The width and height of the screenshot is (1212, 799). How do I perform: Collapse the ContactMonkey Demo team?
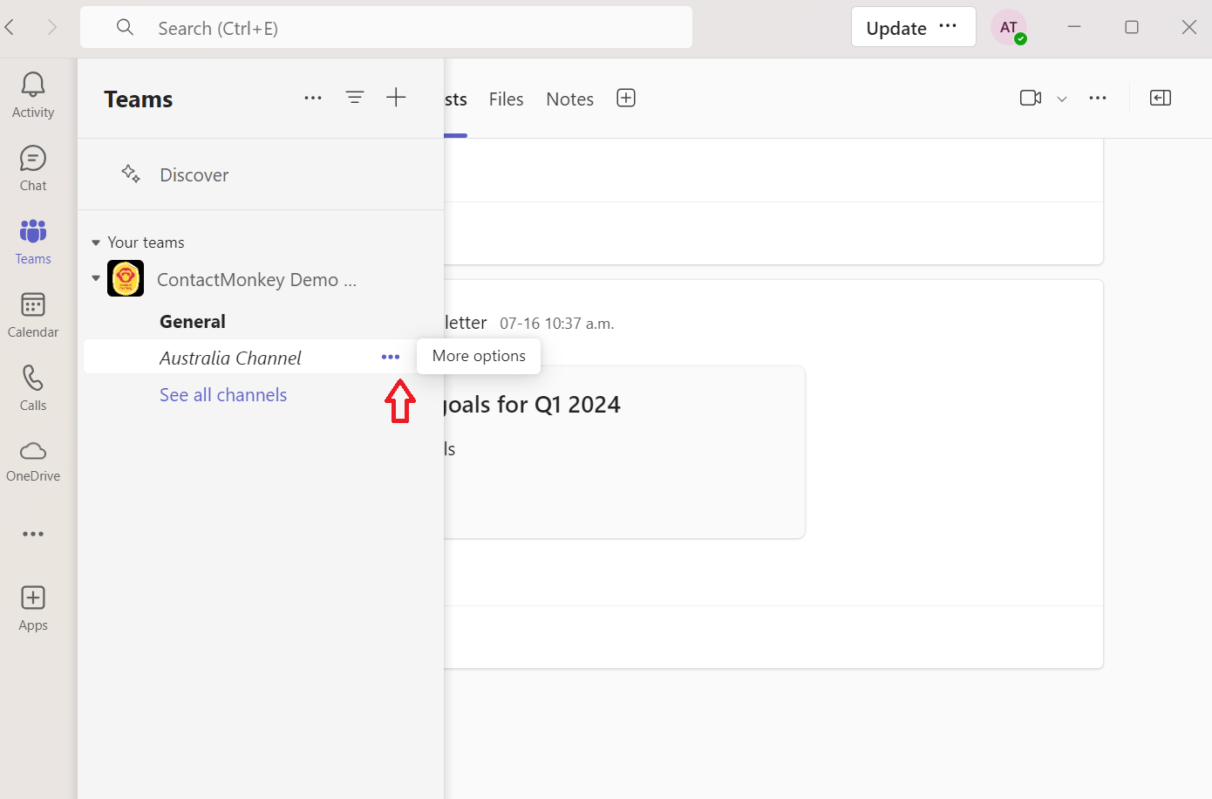pos(96,278)
